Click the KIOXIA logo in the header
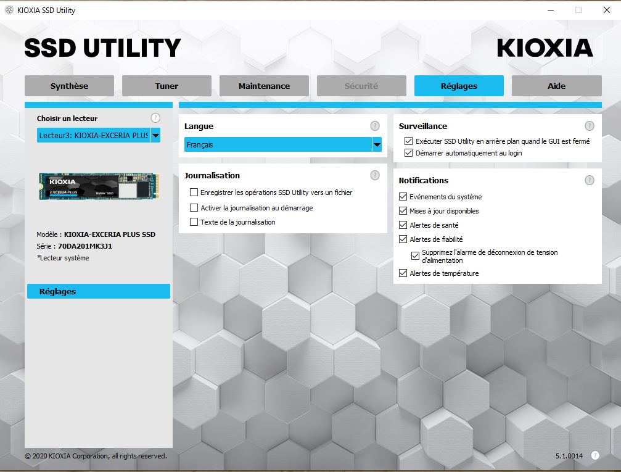This screenshot has width=621, height=472. pyautogui.click(x=545, y=48)
